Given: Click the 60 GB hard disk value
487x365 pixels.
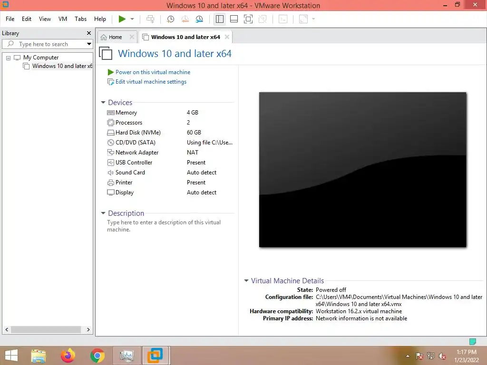Looking at the screenshot, I should [x=194, y=133].
